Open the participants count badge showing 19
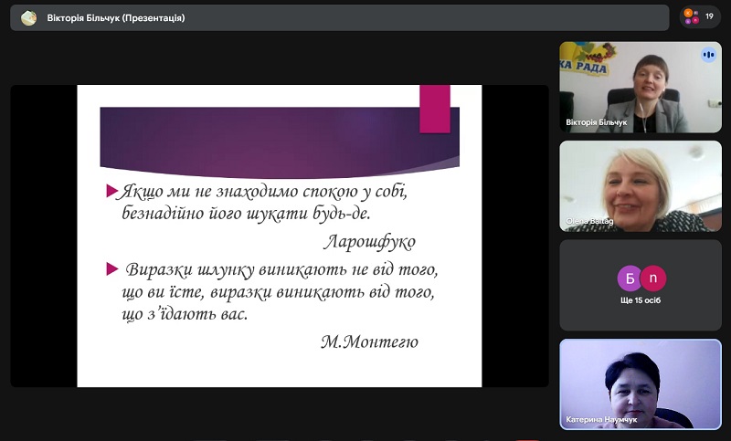Image resolution: width=731 pixels, height=441 pixels. coord(699,16)
